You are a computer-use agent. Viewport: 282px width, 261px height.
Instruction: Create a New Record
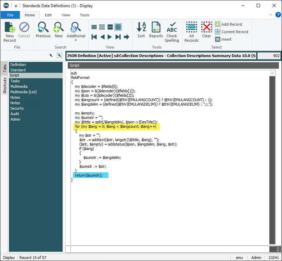coord(10,32)
